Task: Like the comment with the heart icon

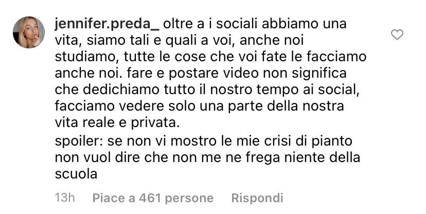Action: [x=397, y=35]
